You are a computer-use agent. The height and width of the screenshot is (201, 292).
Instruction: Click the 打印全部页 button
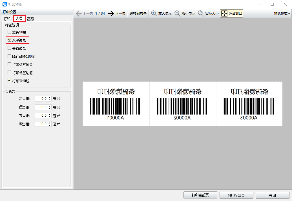pos(236,195)
